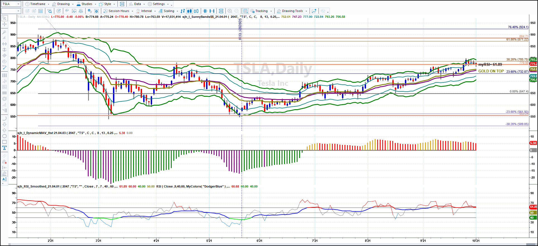Select the ellipse drawing tool
This screenshot has width=538, height=246.
(4, 136)
